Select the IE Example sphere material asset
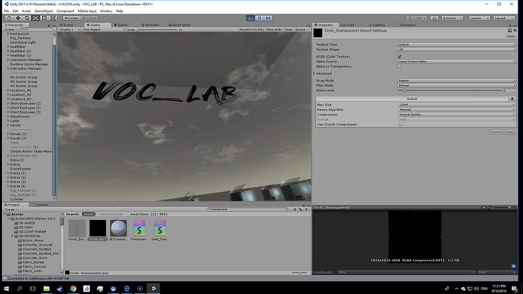Viewport: 523px width, 294px height. pyautogui.click(x=118, y=228)
